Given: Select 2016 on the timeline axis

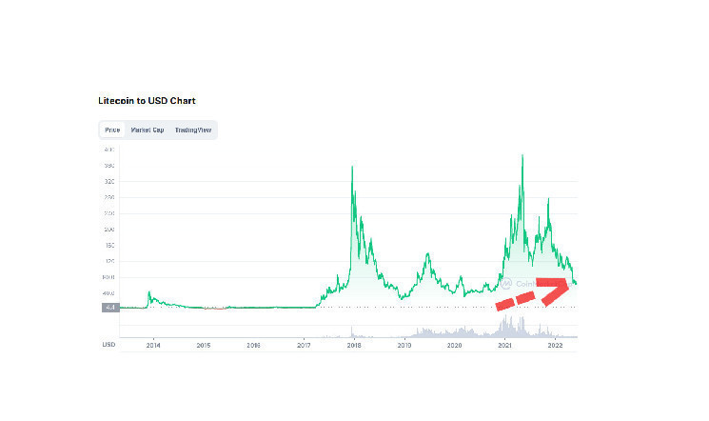Looking at the screenshot, I should click(x=253, y=345).
